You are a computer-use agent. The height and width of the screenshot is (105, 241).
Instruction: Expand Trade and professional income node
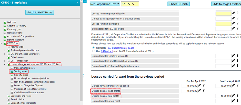click(x=5, y=50)
